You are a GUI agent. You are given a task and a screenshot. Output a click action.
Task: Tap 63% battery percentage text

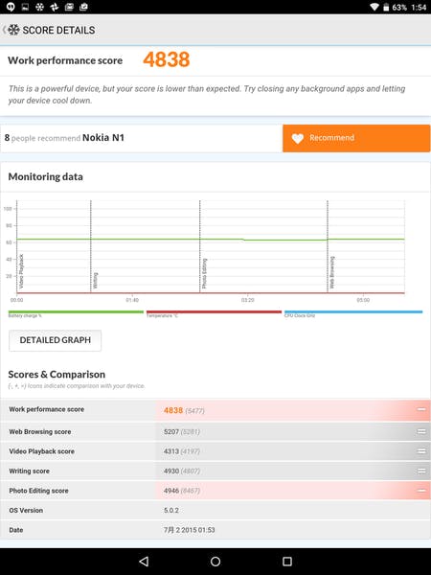pyautogui.click(x=399, y=7)
